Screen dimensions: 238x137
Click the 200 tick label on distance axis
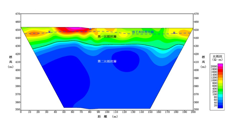tap(193, 112)
